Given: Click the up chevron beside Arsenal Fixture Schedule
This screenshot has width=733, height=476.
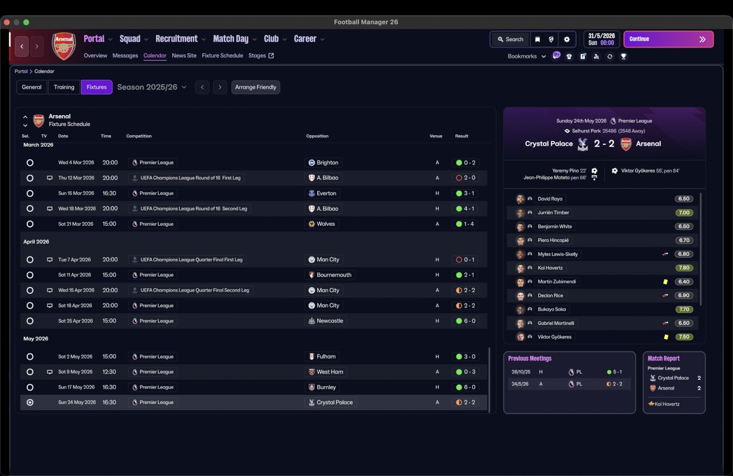Looking at the screenshot, I should (x=25, y=117).
